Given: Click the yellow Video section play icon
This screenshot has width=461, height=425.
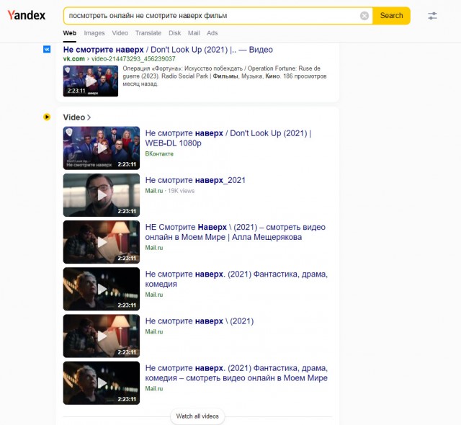Looking at the screenshot, I should [x=47, y=117].
